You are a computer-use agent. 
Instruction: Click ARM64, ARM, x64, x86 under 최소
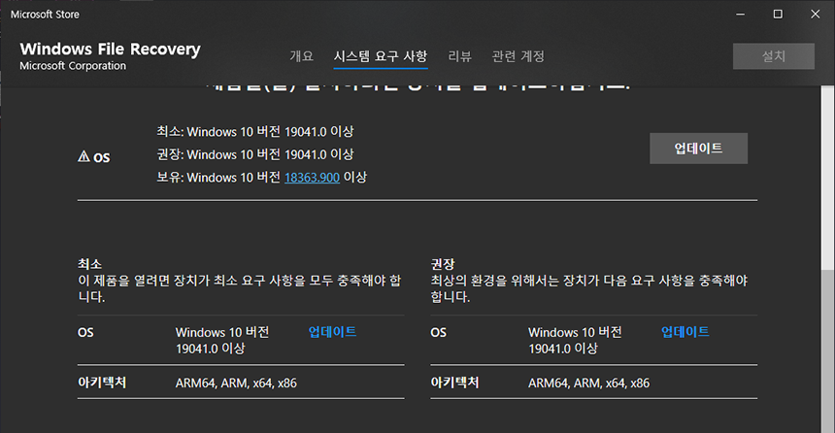[236, 383]
